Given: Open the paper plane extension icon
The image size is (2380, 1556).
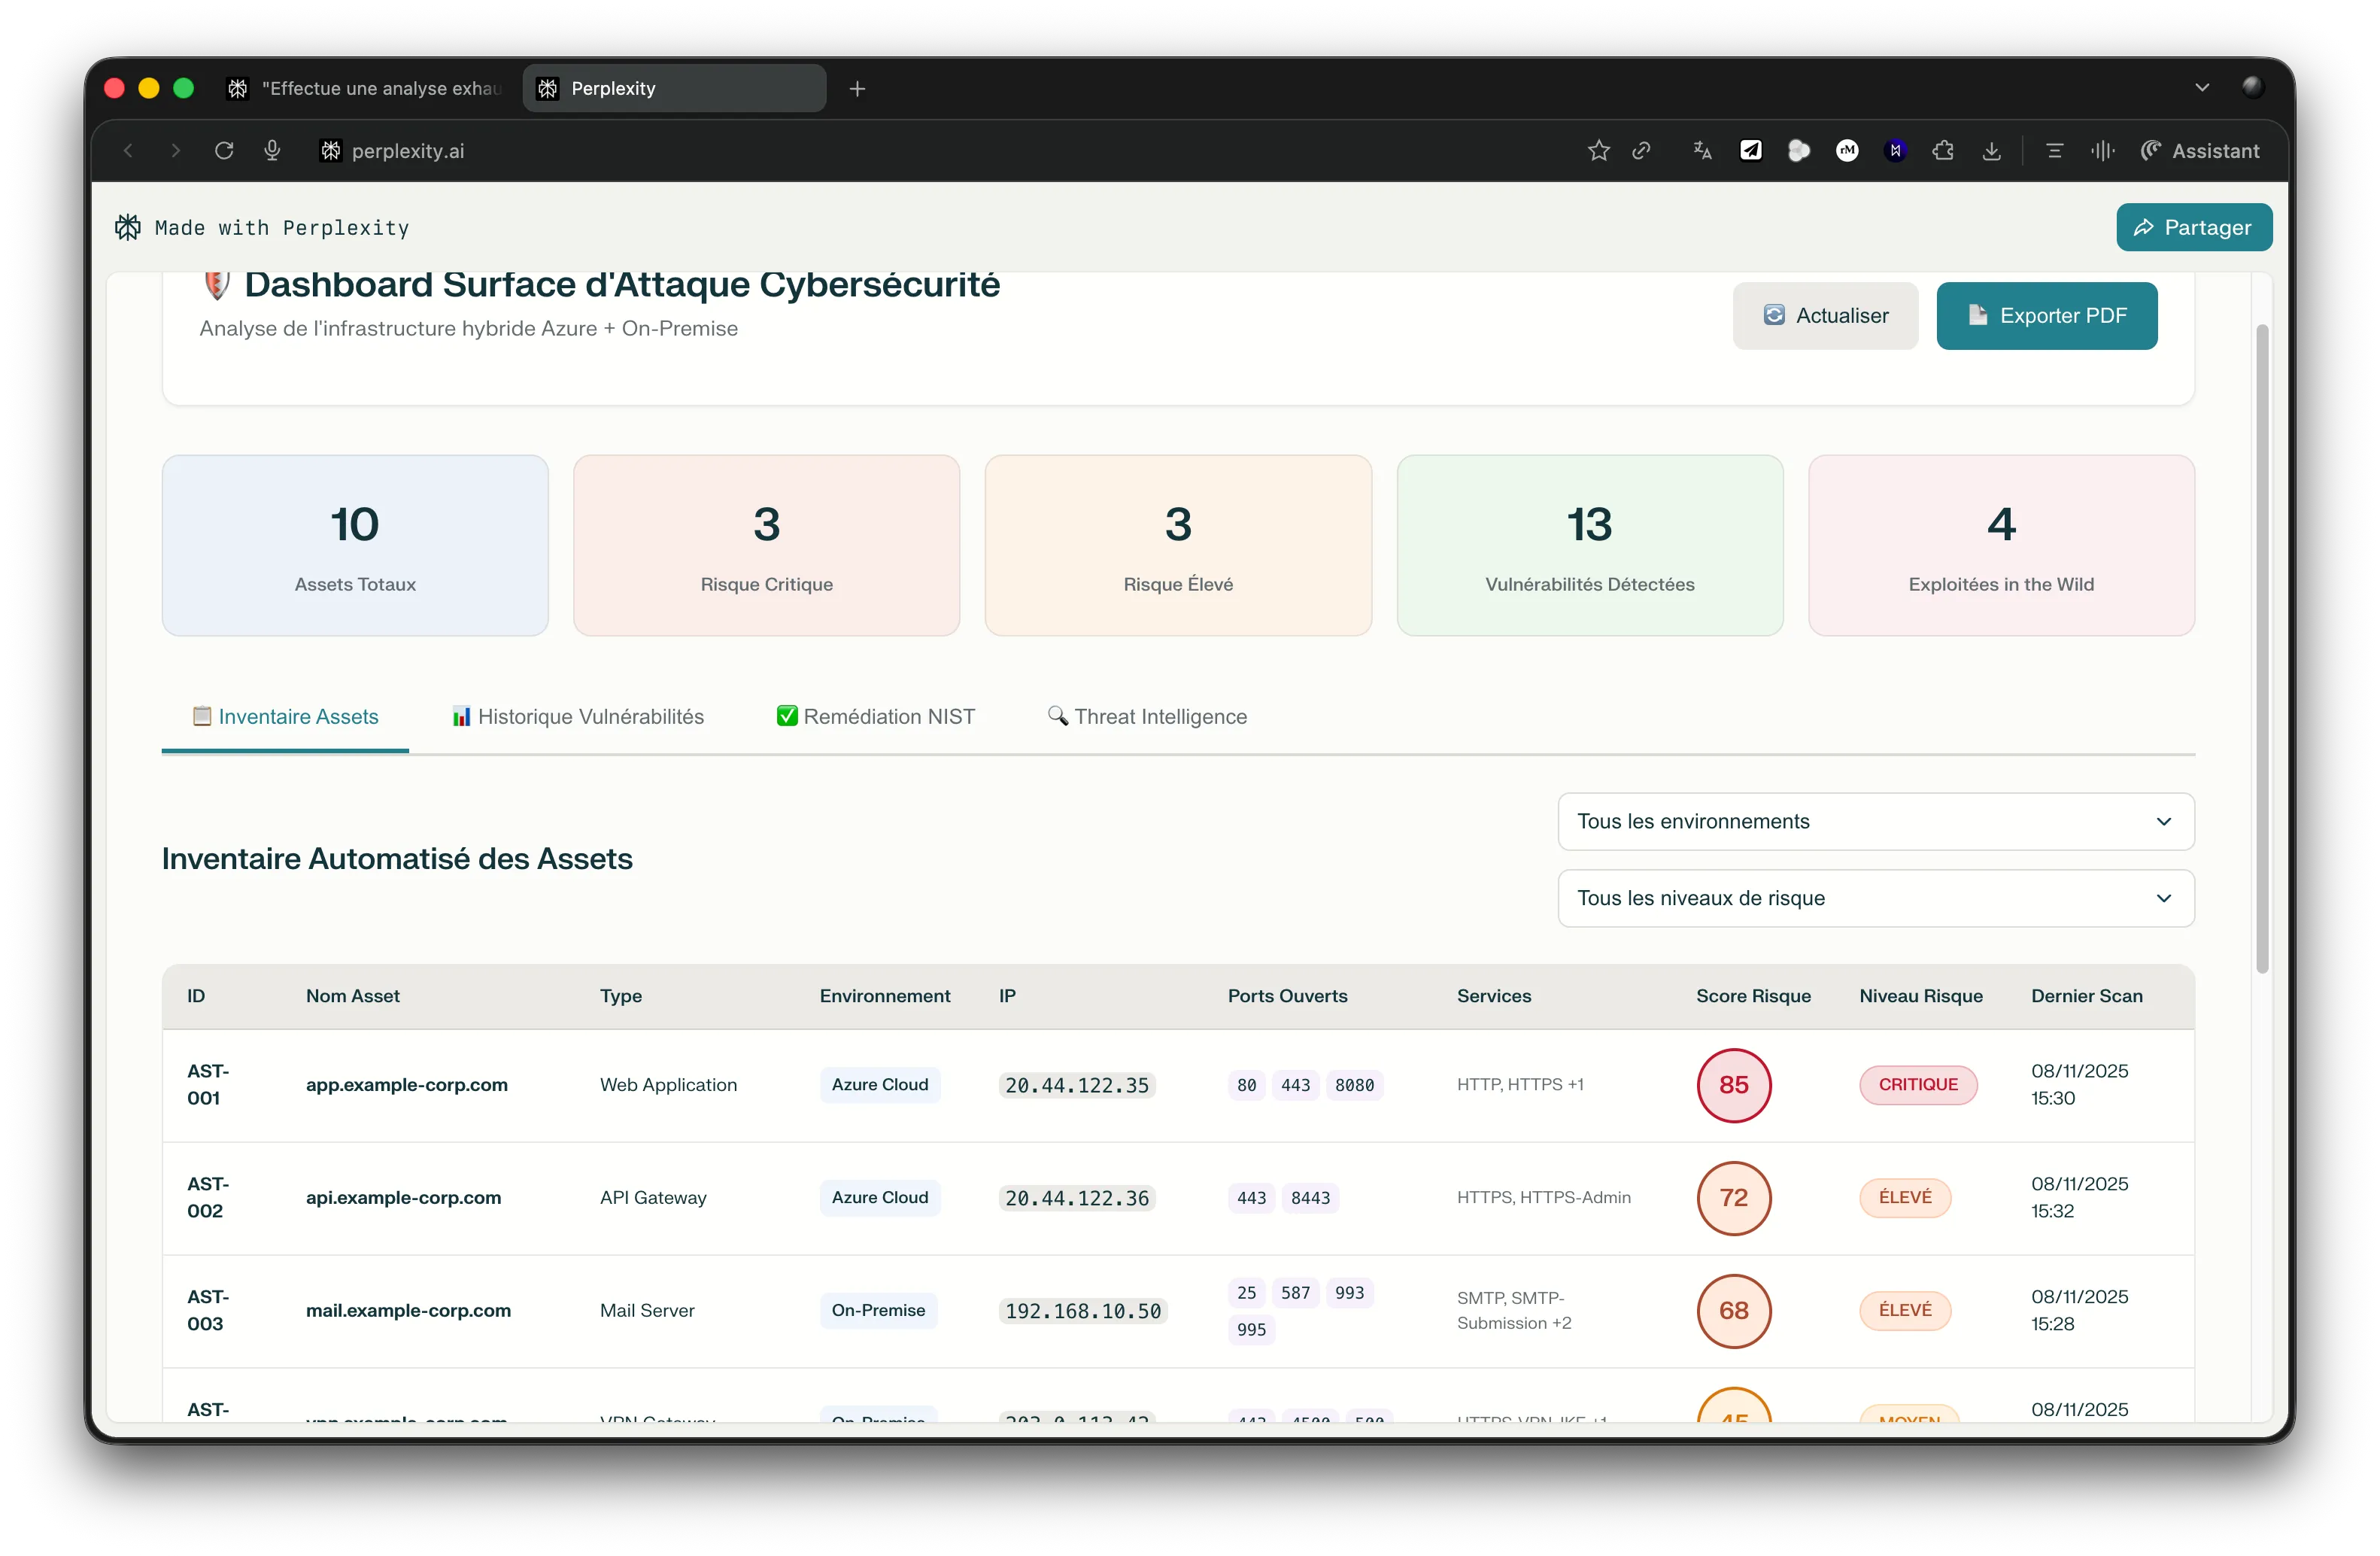Looking at the screenshot, I should click(x=1751, y=151).
